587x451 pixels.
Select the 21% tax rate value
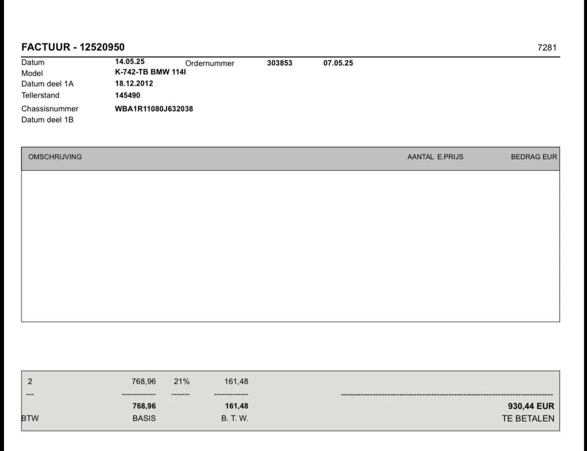[x=182, y=382]
